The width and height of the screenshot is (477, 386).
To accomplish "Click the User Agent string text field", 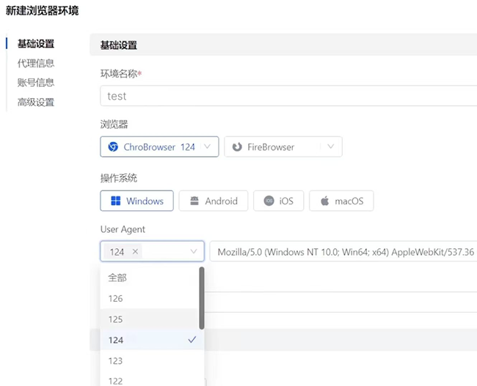I will [343, 251].
